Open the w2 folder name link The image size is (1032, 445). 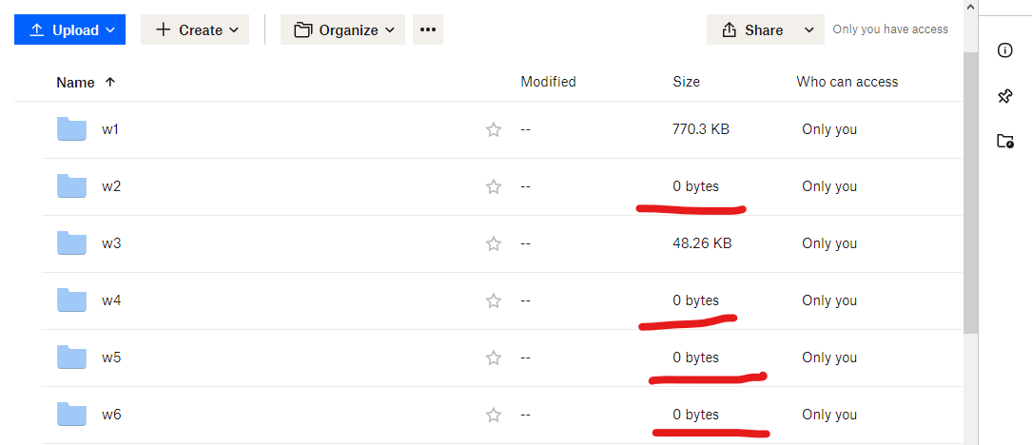(111, 186)
